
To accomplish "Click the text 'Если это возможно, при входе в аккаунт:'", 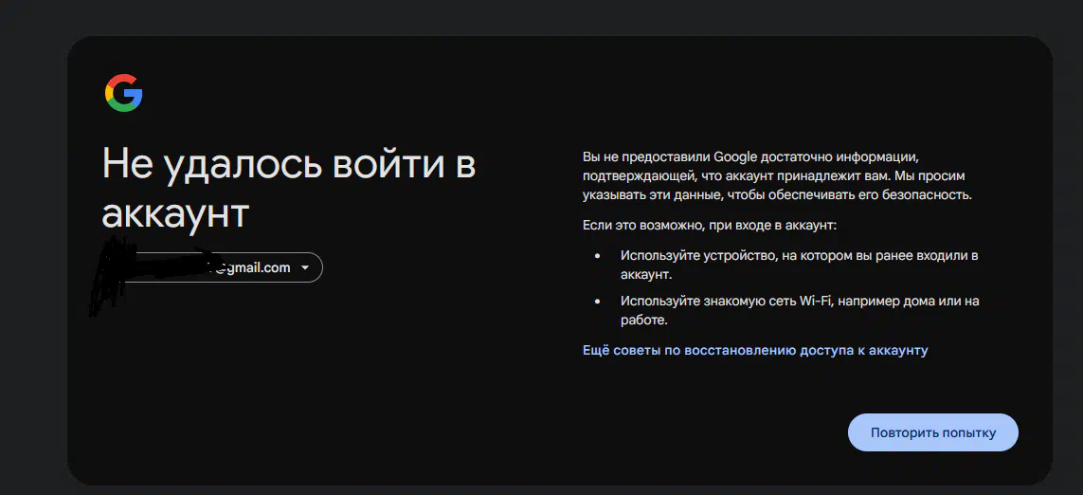I will click(710, 226).
